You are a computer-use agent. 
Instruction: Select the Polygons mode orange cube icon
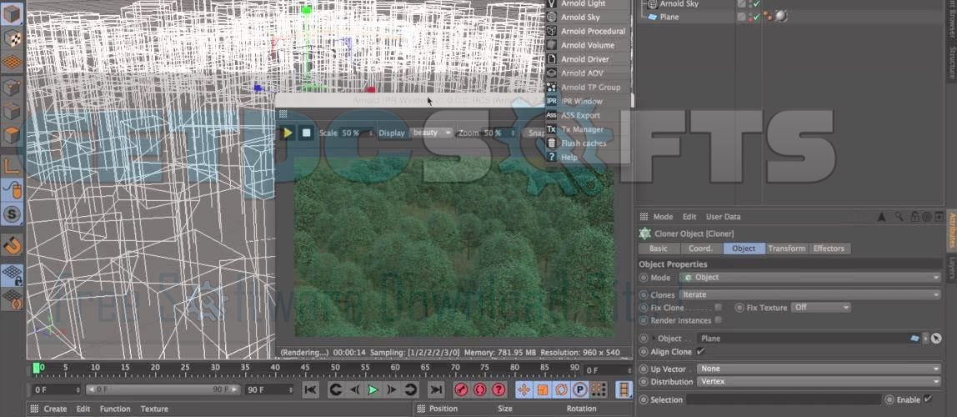tap(13, 136)
